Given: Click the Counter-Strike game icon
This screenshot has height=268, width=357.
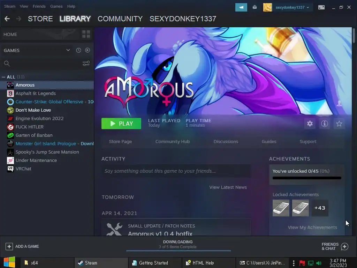Looking at the screenshot, I should pos(10,102).
